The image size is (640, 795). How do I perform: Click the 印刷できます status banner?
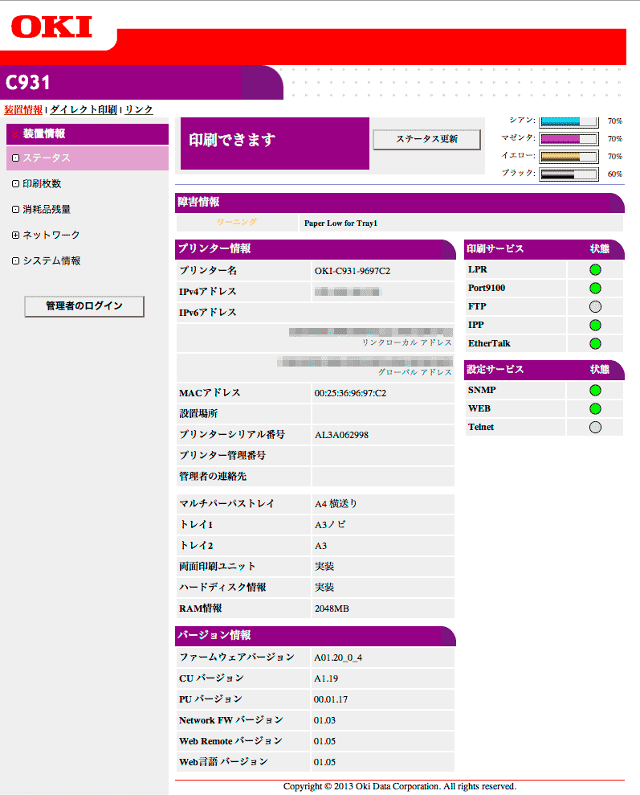[x=275, y=143]
